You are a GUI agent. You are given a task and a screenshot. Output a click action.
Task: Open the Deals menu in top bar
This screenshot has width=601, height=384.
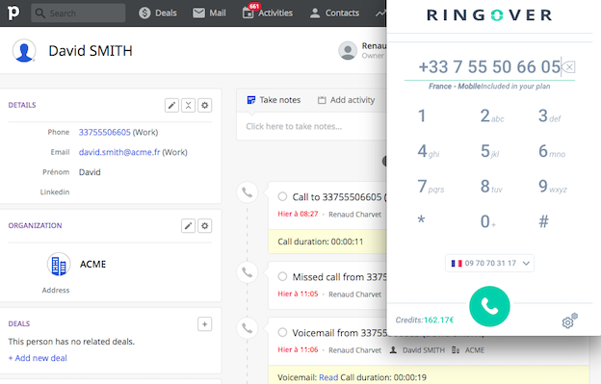(x=158, y=13)
